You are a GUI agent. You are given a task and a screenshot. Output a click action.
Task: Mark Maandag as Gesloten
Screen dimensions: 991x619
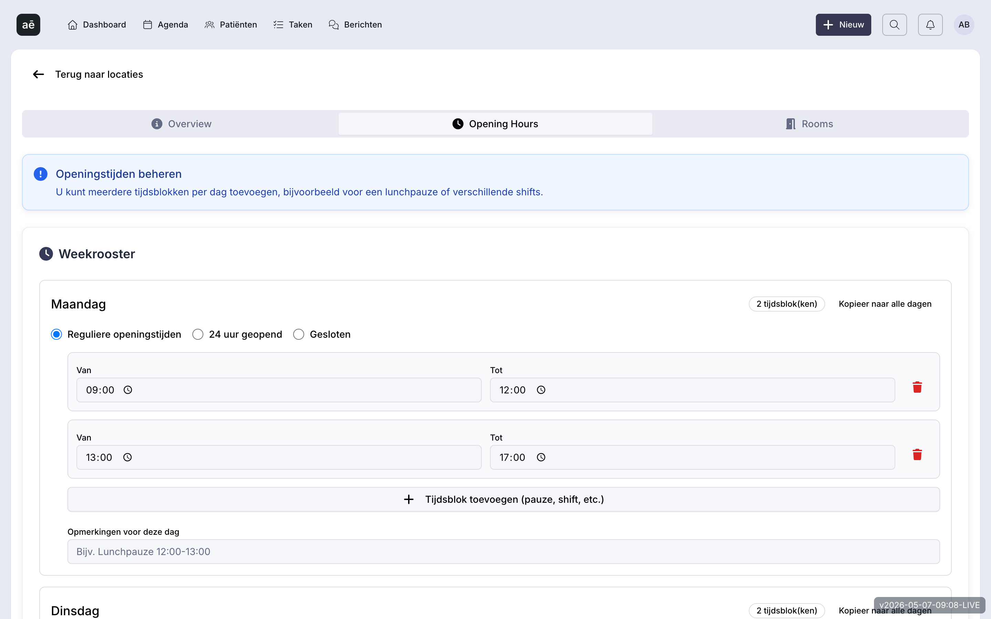[x=299, y=335]
